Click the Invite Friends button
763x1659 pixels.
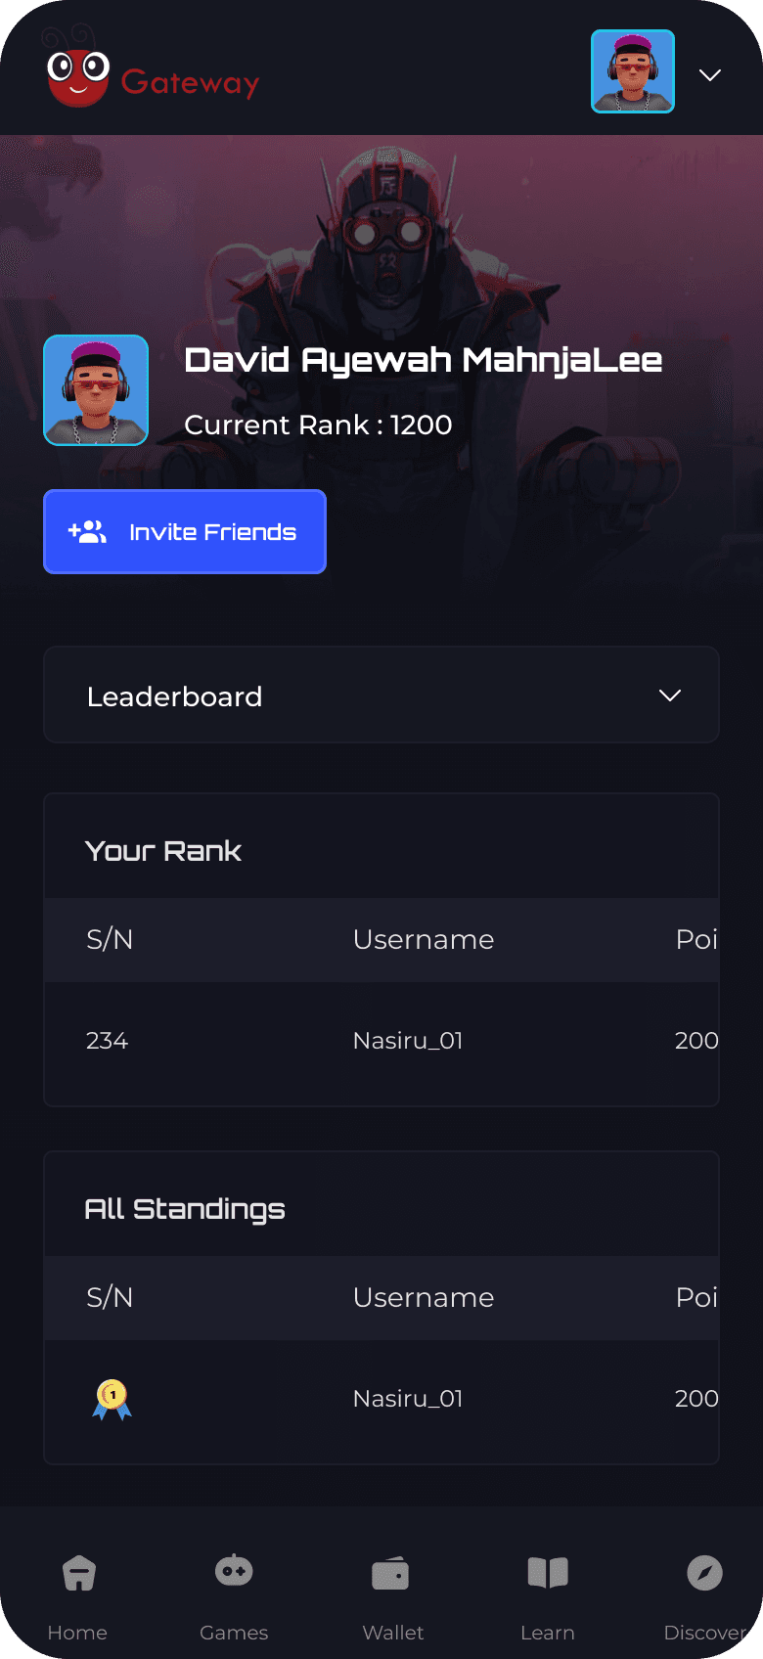[x=185, y=532]
